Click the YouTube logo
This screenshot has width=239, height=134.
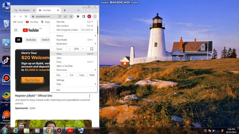point(31,30)
